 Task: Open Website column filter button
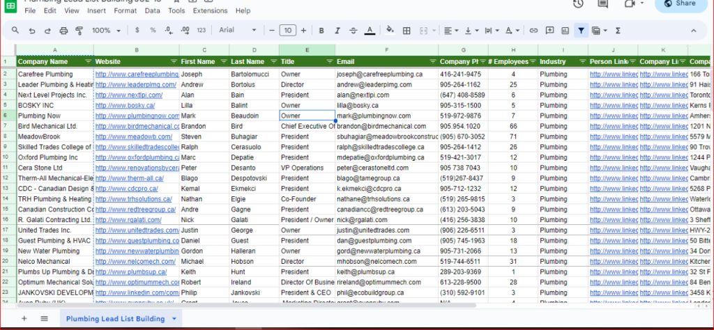point(174,61)
